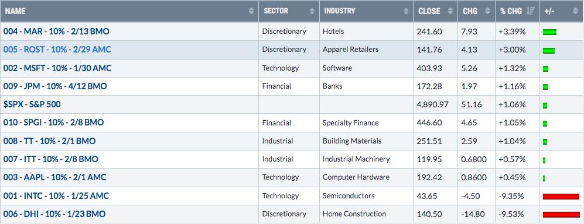Click the green bar for MAR
Screen dimensions: 584x224
[550, 32]
